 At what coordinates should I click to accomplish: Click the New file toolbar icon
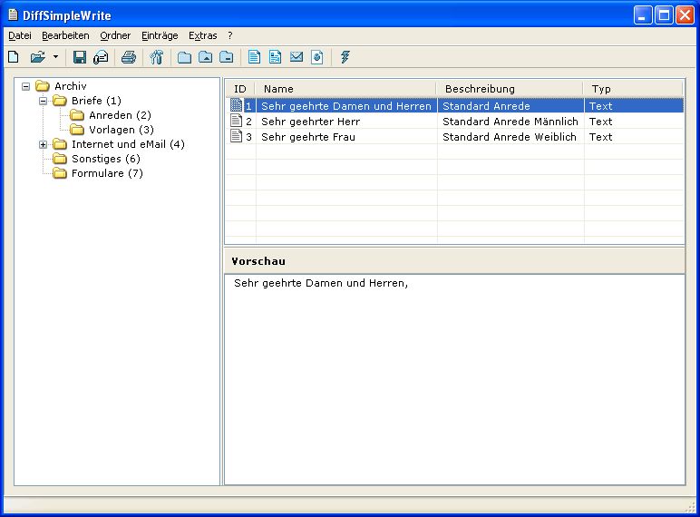14,57
